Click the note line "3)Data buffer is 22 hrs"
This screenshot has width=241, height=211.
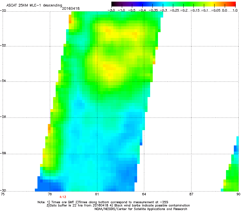tap(118, 205)
